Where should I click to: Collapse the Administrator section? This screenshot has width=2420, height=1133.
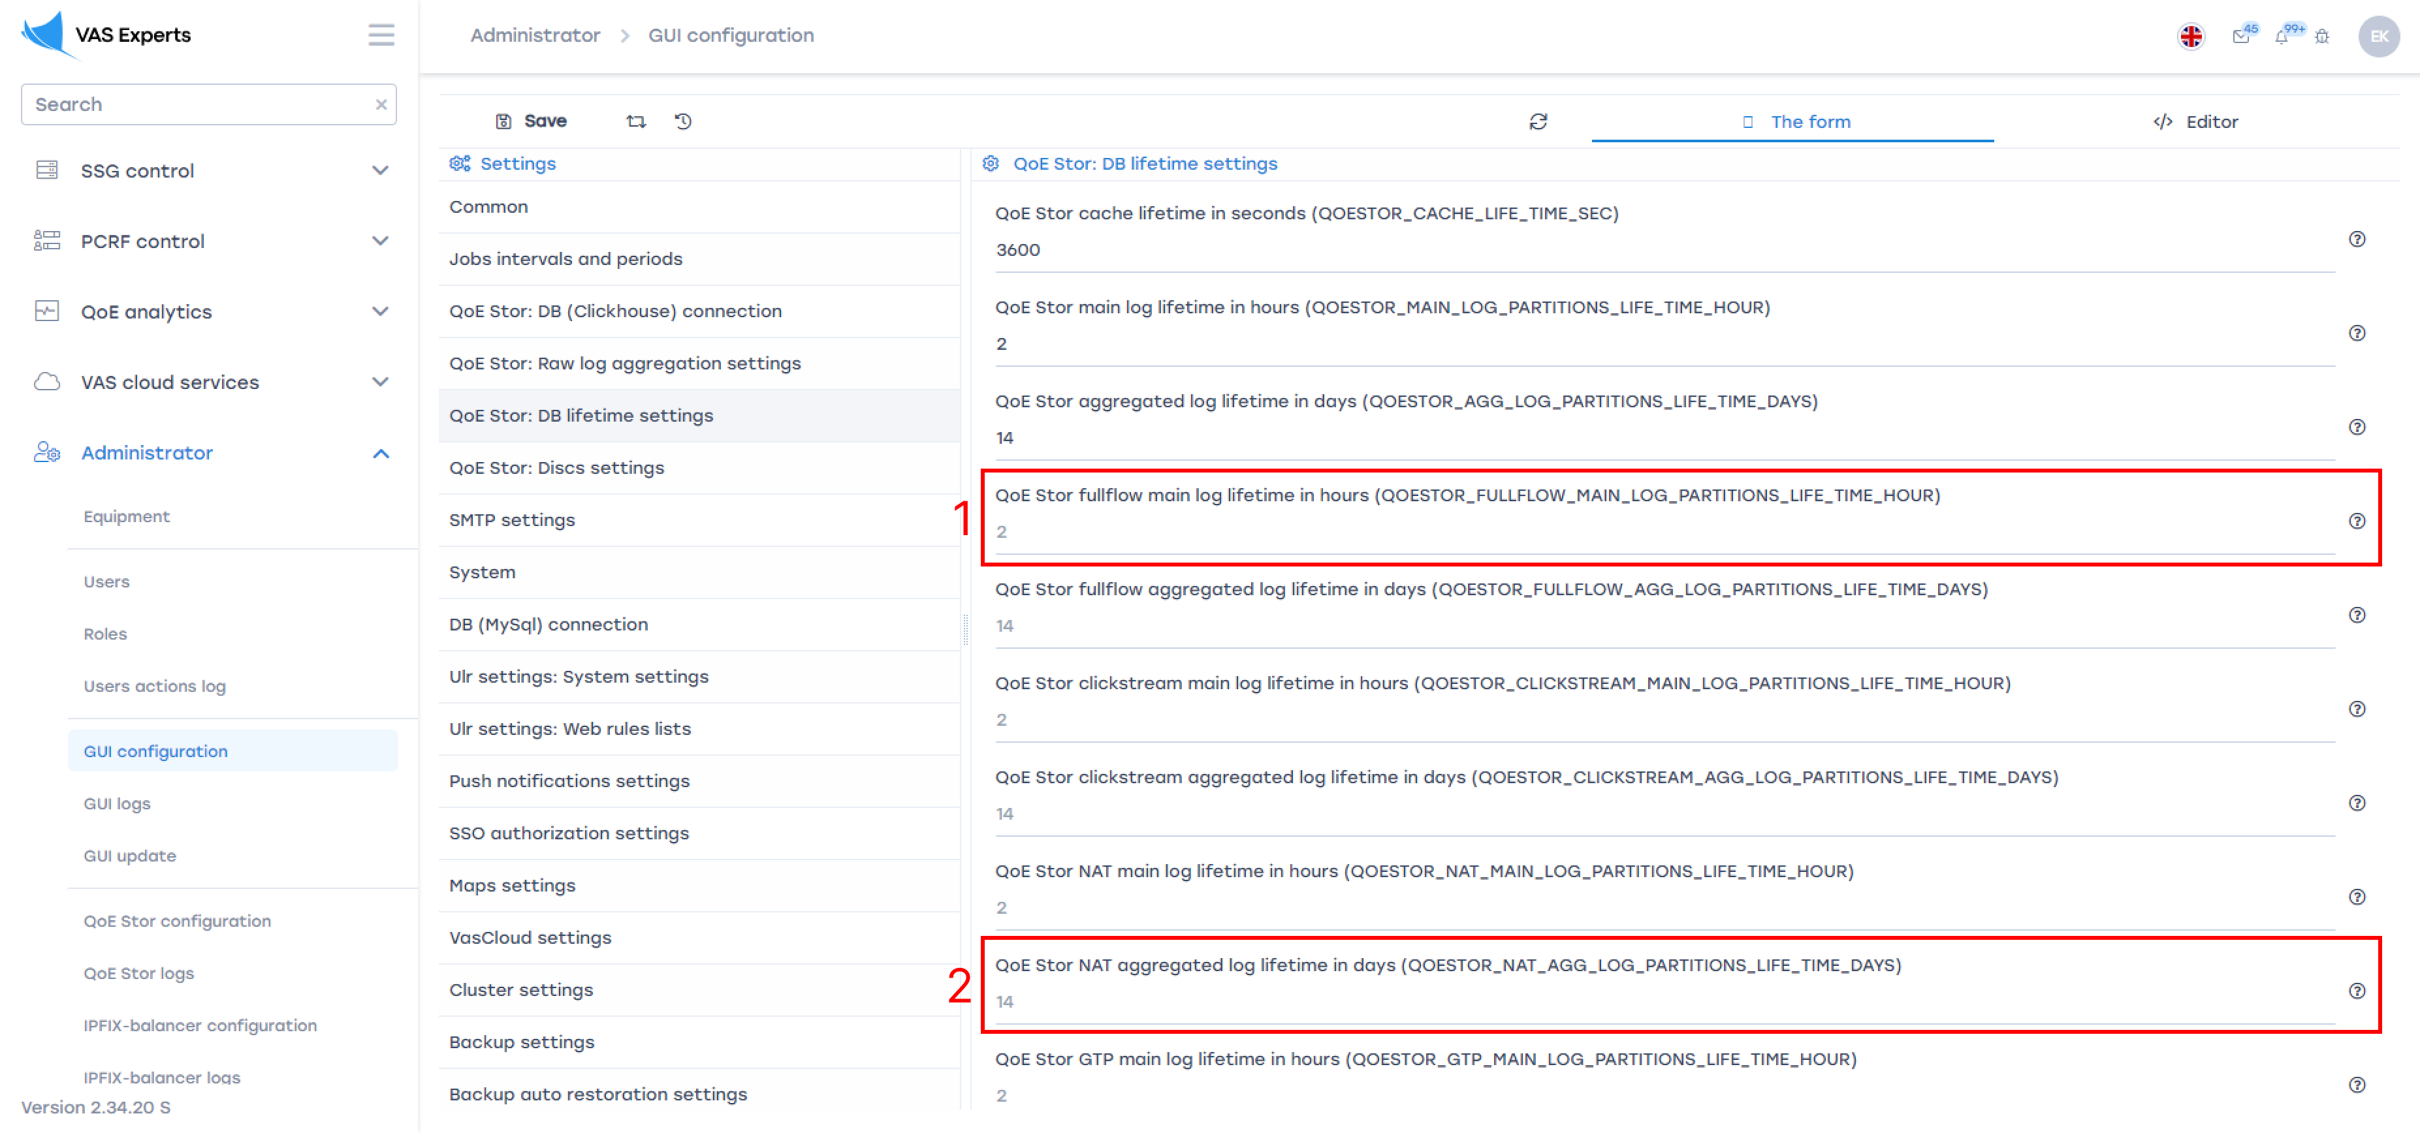pos(379,454)
